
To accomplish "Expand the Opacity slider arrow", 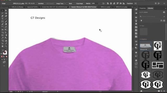I will [x=99, y=3].
